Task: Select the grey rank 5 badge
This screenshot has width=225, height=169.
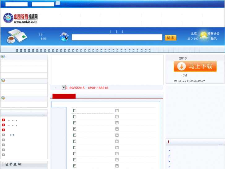Action: [x=3, y=140]
